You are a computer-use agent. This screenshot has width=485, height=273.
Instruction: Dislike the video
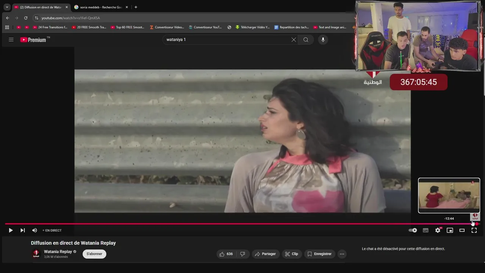pos(243,254)
